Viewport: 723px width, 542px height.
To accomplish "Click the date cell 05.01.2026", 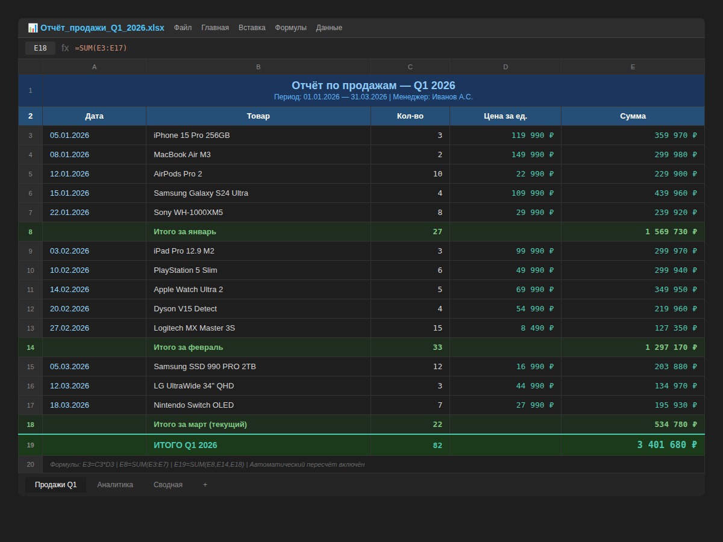I will (95, 135).
